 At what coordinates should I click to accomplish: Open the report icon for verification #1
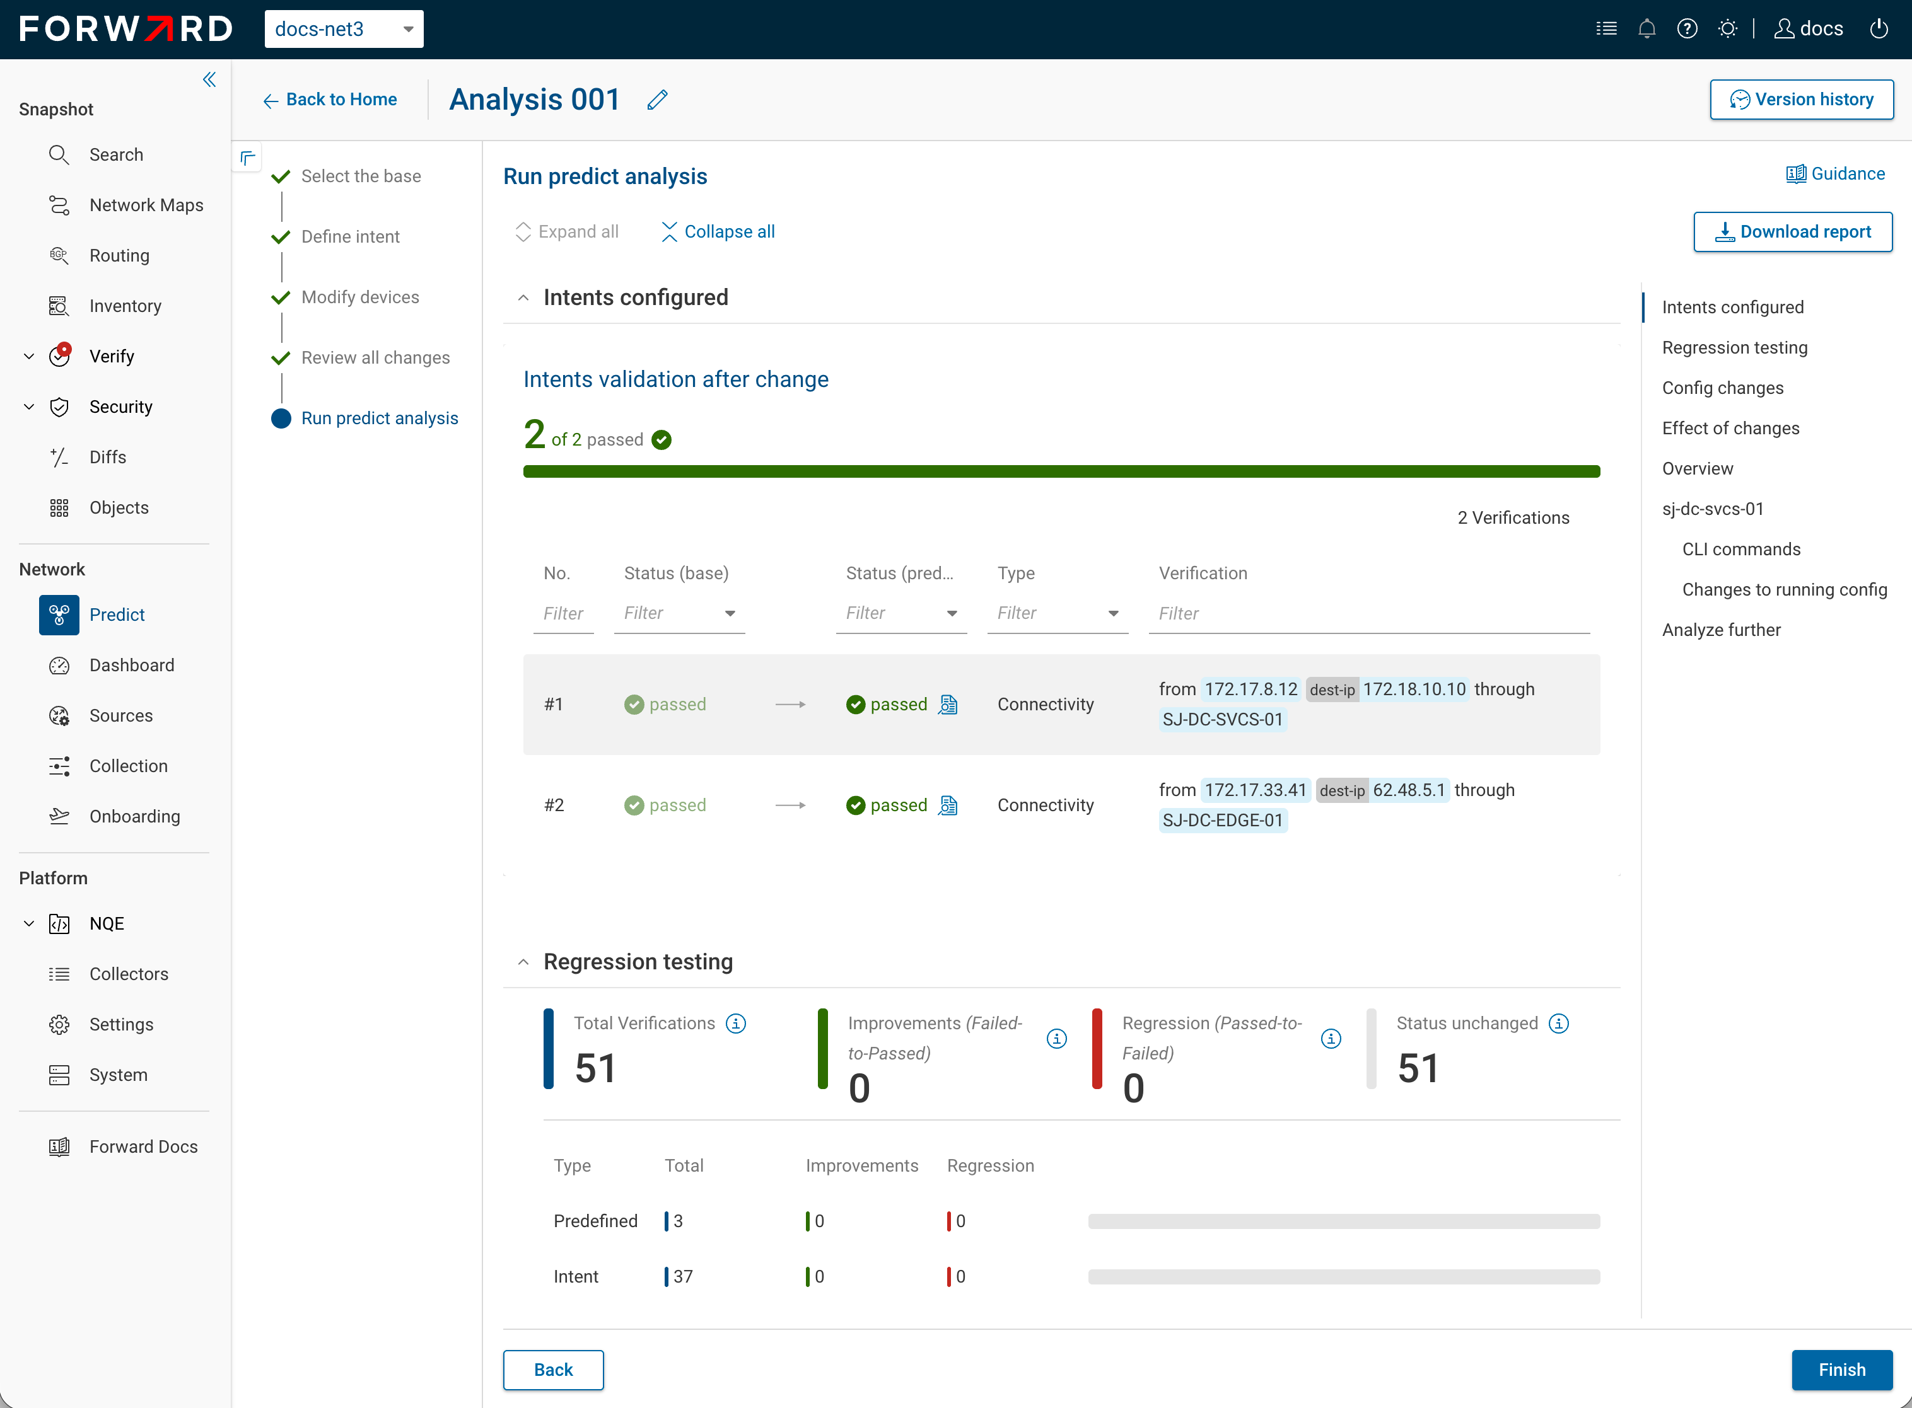coord(947,704)
